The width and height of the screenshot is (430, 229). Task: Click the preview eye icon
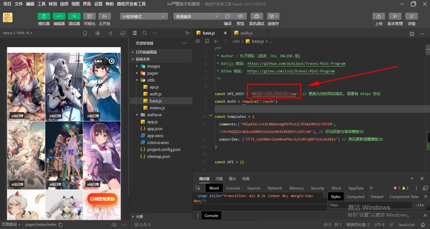[240, 16]
